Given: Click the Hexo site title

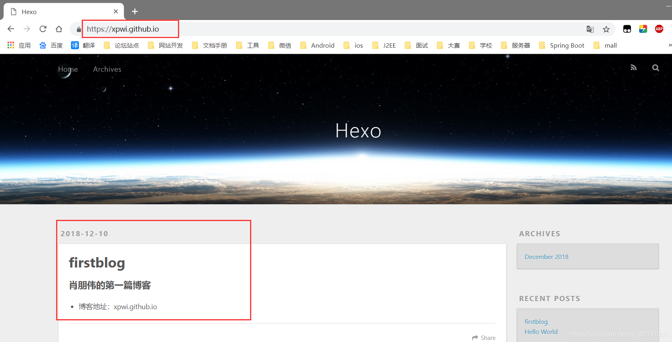Looking at the screenshot, I should pyautogui.click(x=358, y=131).
